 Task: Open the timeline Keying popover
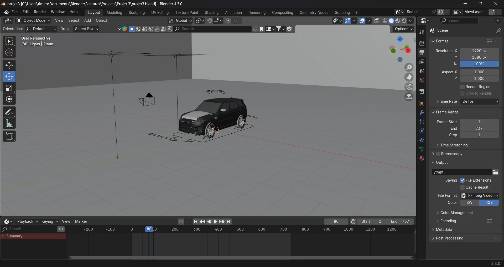(49, 222)
